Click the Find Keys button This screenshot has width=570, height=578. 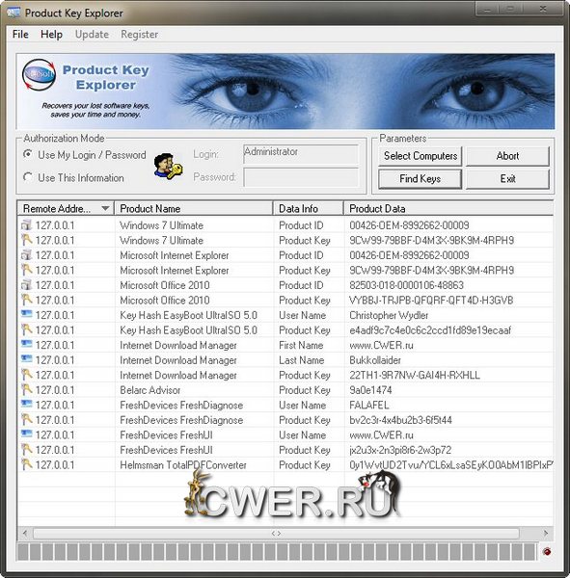421,179
